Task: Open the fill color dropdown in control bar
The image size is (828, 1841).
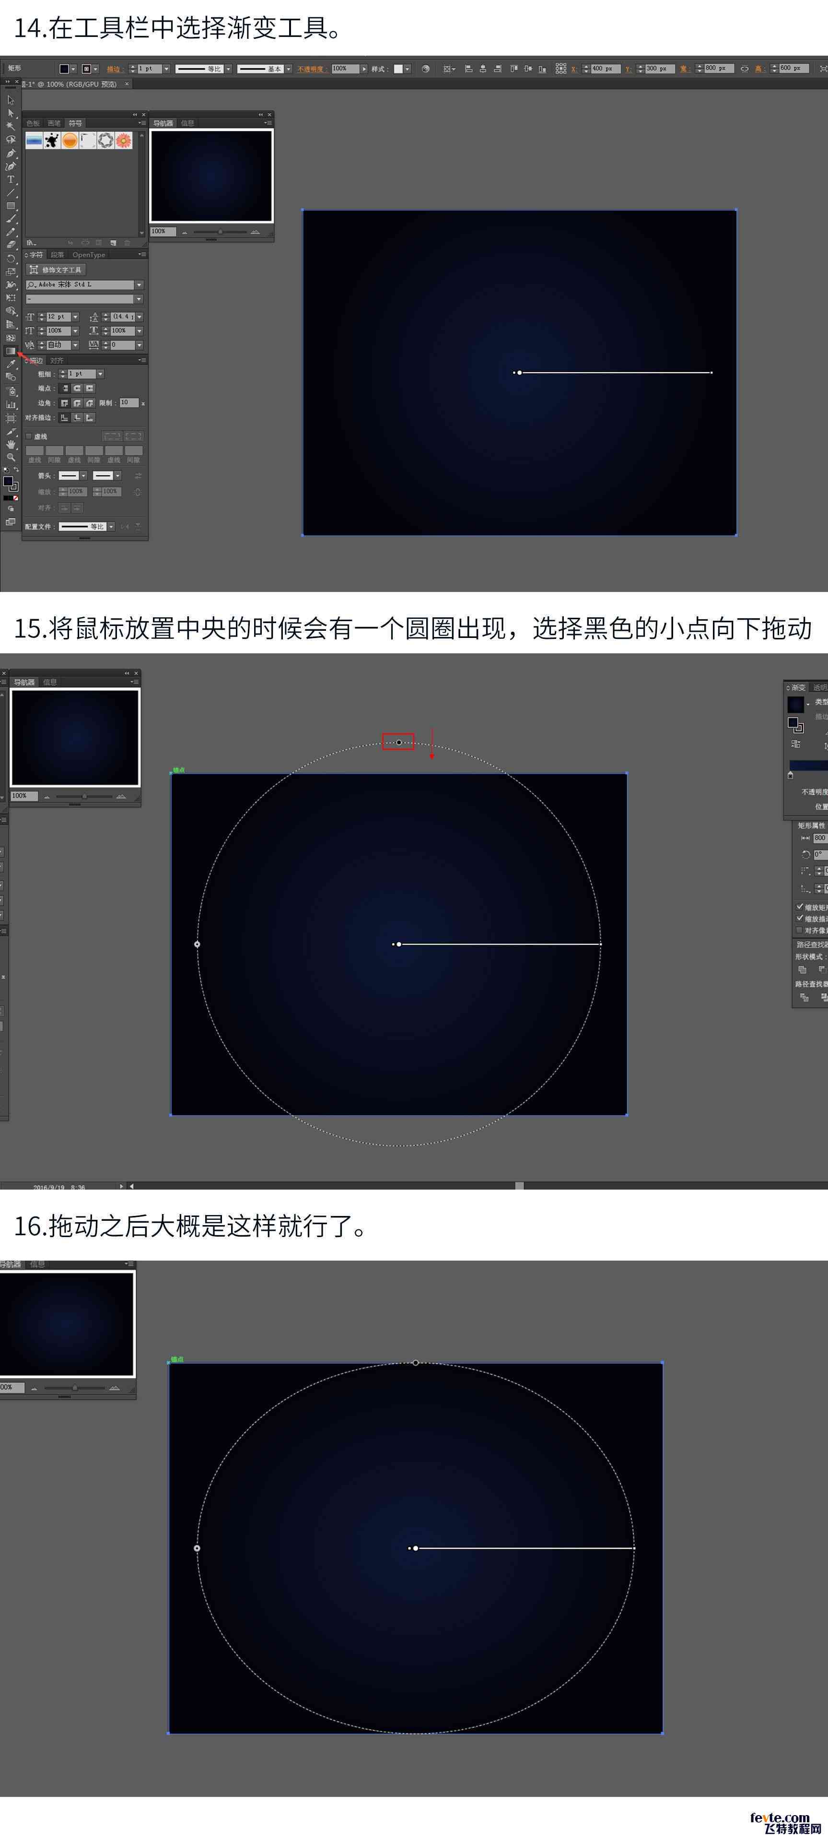Action: 73,69
